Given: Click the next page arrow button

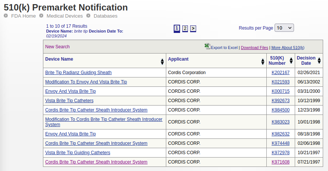Looking at the screenshot, I should pyautogui.click(x=193, y=28).
